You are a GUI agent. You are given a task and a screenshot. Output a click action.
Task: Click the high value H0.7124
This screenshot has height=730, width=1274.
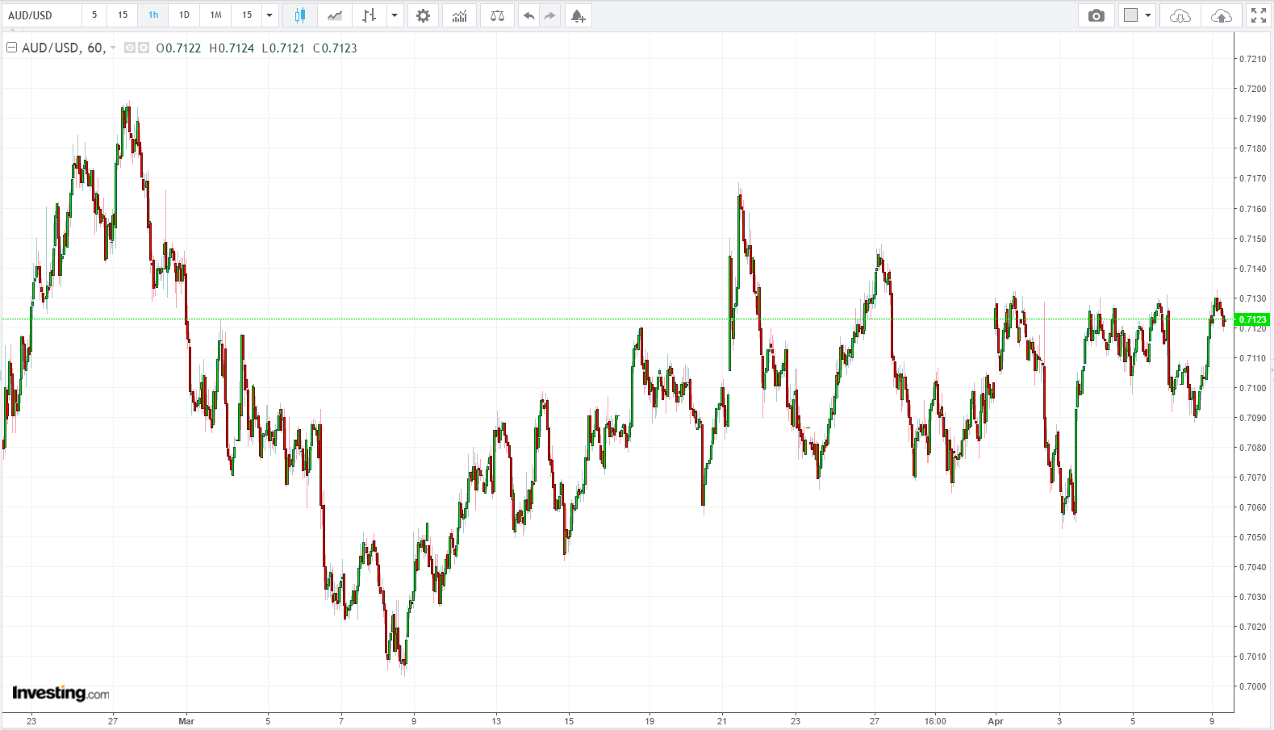(x=232, y=48)
